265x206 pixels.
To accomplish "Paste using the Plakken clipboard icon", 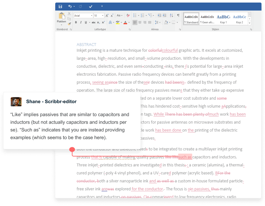I will pos(62,16).
